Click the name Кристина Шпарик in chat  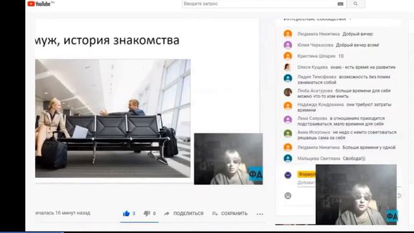316,56
